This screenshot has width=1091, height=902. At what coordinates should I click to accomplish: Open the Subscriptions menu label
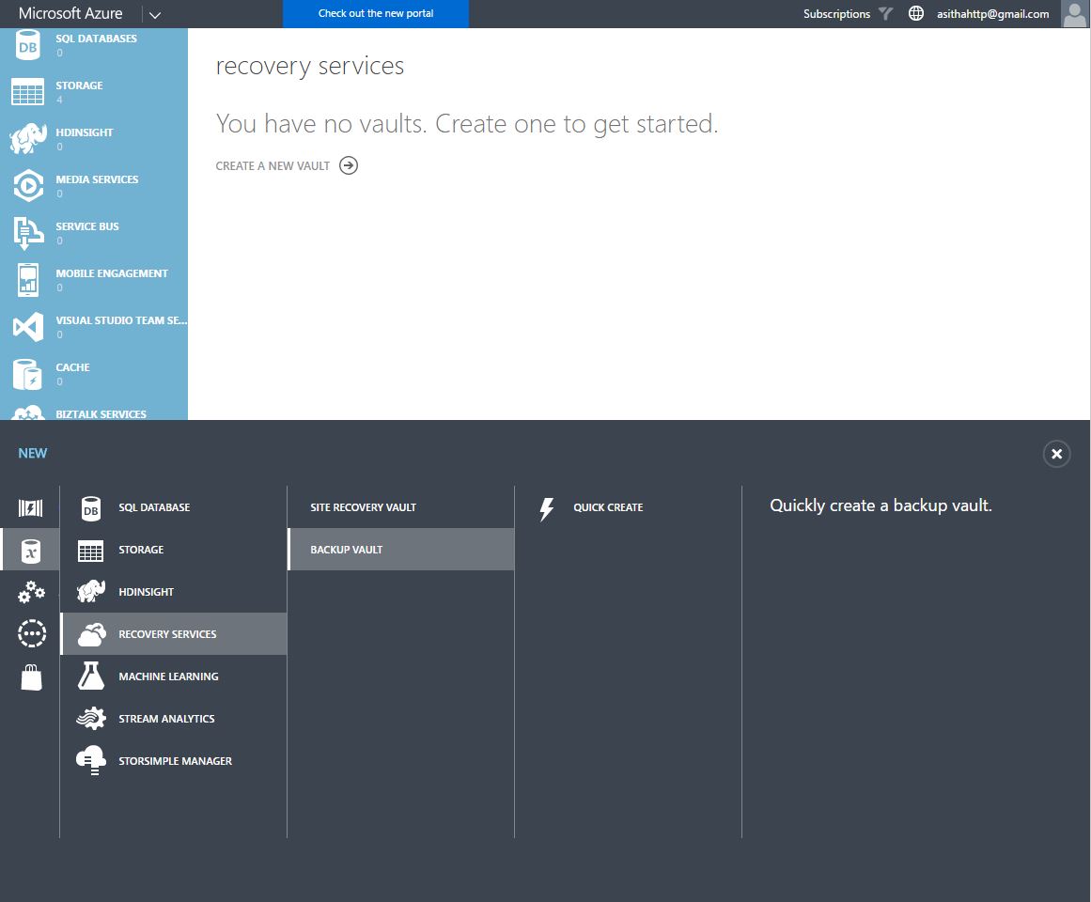click(x=836, y=14)
